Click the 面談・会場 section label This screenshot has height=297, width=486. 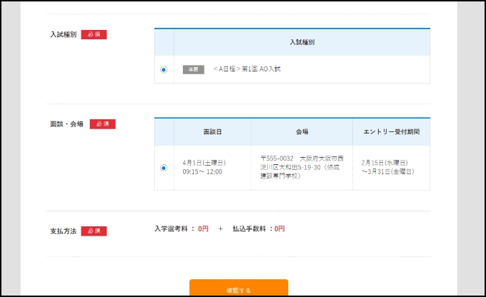coord(66,124)
